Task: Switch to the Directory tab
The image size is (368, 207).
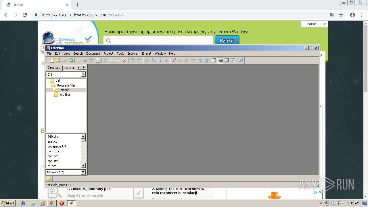Action: pyautogui.click(x=54, y=68)
